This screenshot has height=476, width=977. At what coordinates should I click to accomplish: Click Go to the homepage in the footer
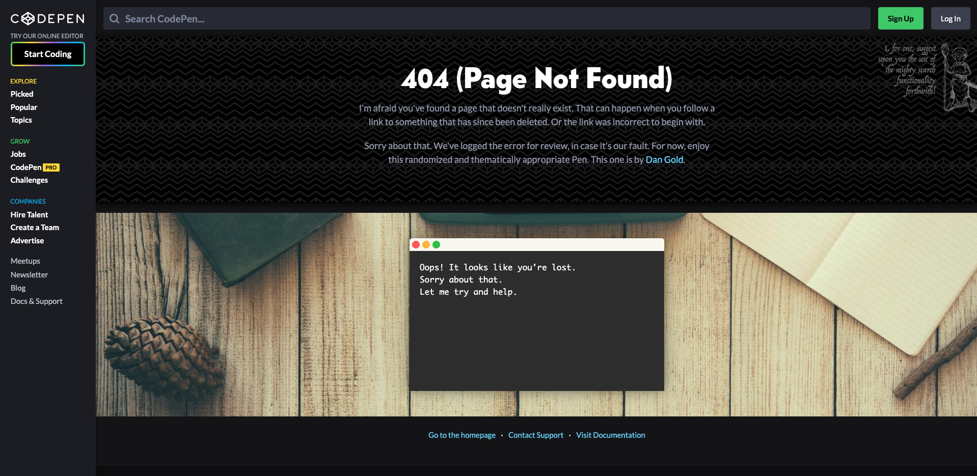[x=462, y=435]
